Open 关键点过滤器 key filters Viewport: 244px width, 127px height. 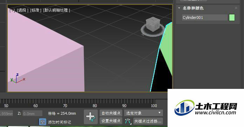point(148,121)
